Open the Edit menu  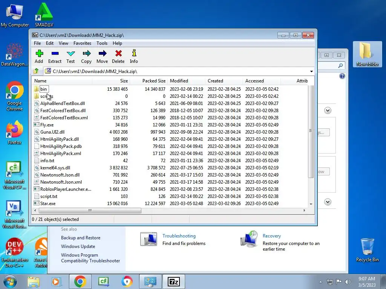pyautogui.click(x=50, y=43)
